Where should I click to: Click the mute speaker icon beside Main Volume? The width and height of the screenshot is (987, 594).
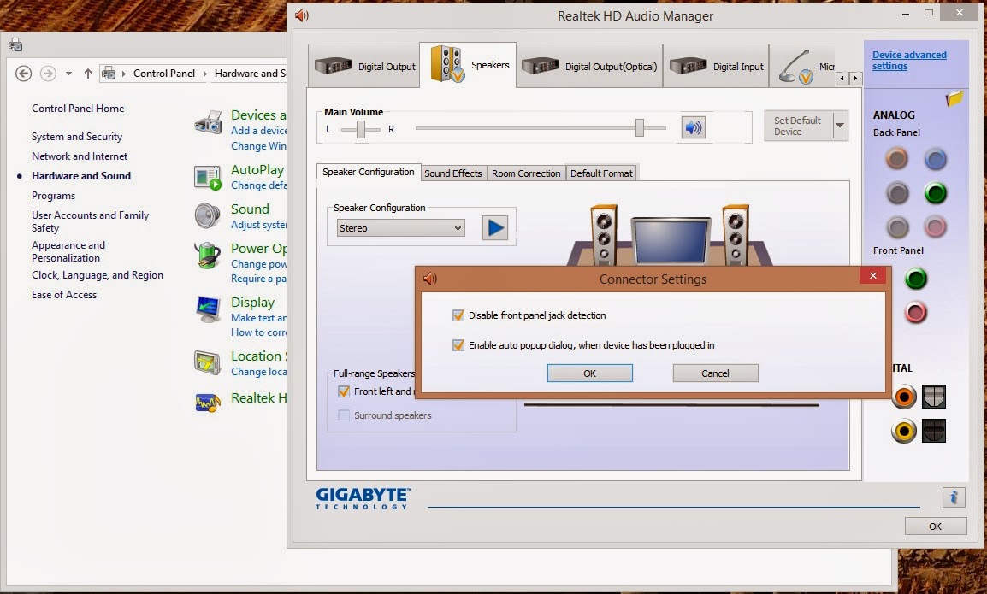pos(693,127)
